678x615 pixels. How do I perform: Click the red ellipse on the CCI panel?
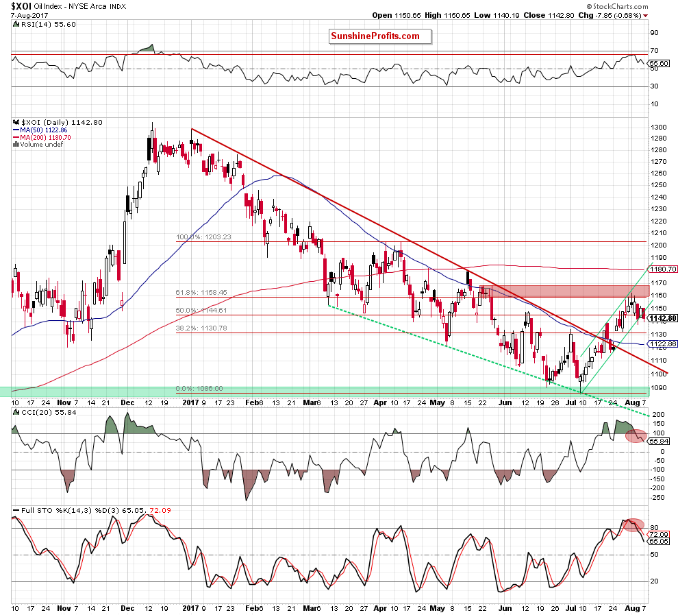[x=636, y=435]
